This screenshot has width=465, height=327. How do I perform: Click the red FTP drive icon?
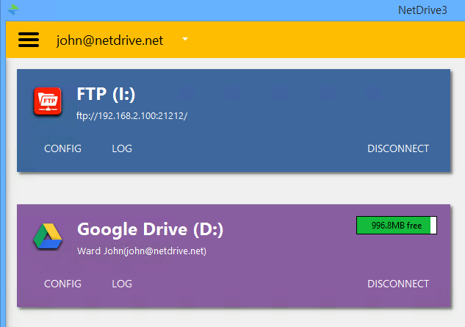[x=48, y=101]
